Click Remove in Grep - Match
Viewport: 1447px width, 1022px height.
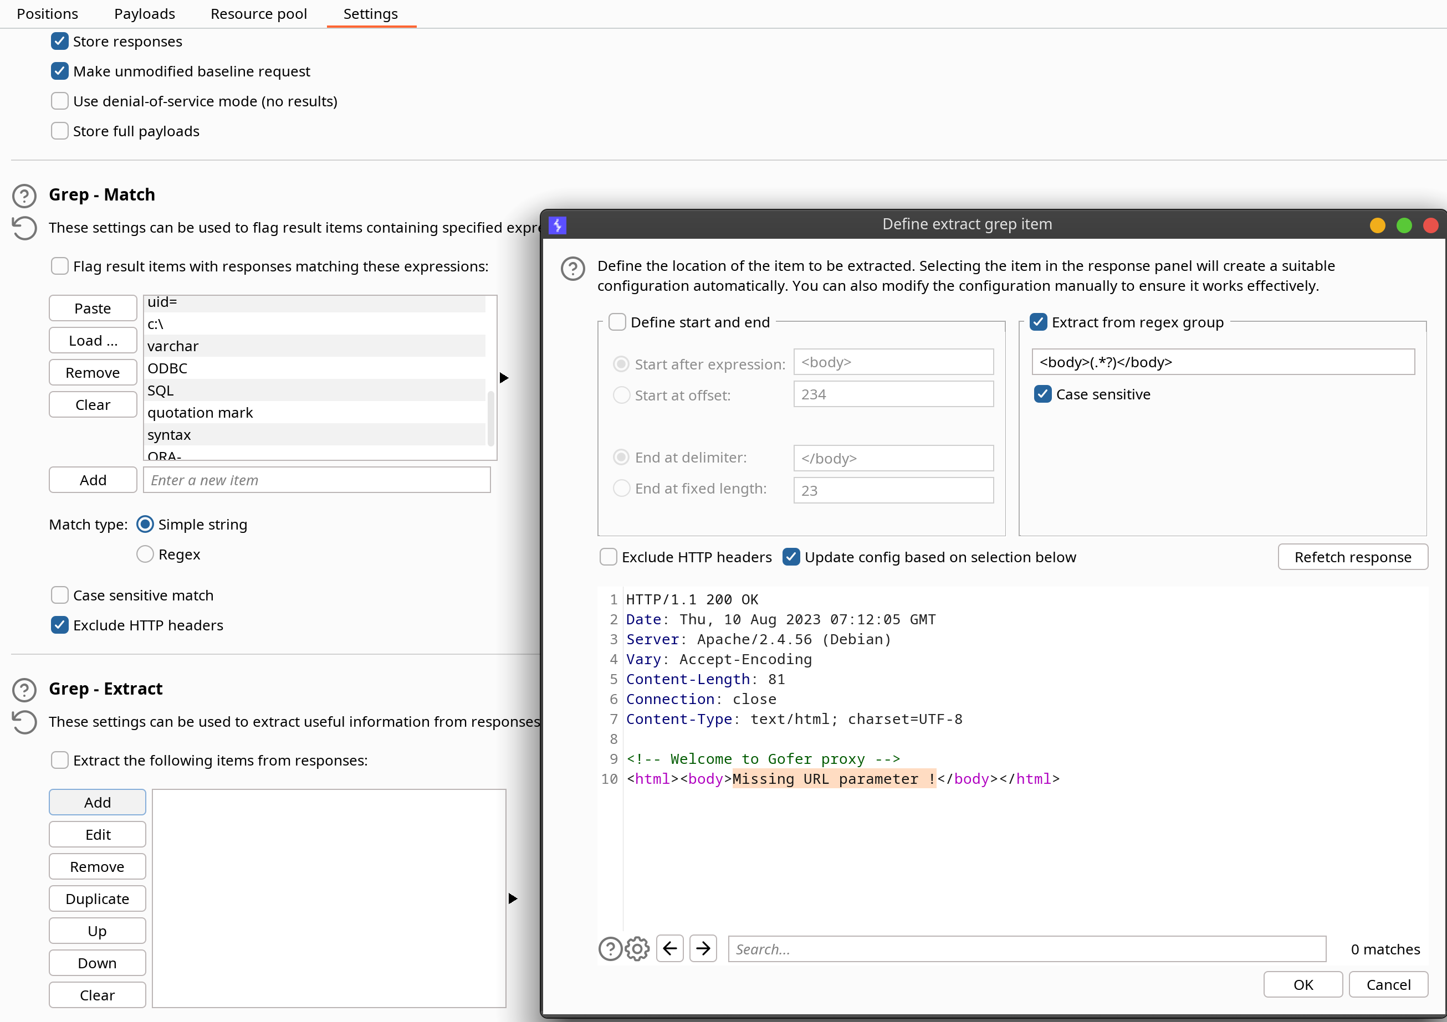click(93, 372)
